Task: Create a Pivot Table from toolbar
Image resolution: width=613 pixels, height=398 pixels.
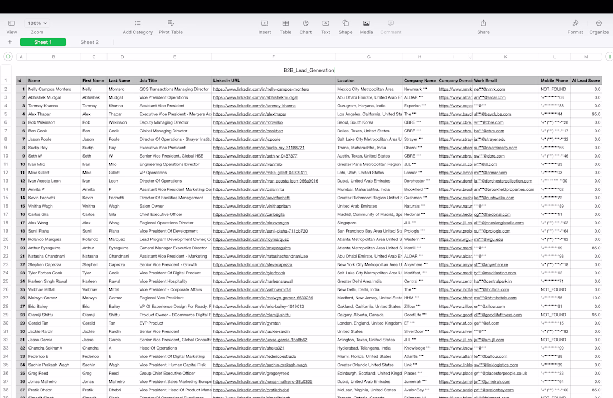Action: 171,27
